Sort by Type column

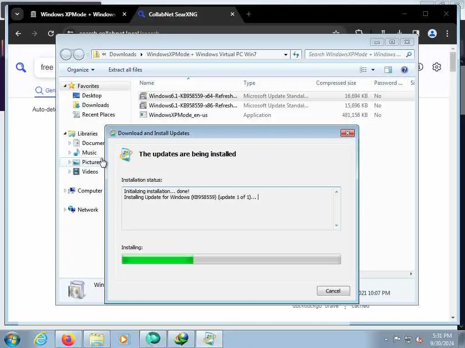pyautogui.click(x=277, y=83)
